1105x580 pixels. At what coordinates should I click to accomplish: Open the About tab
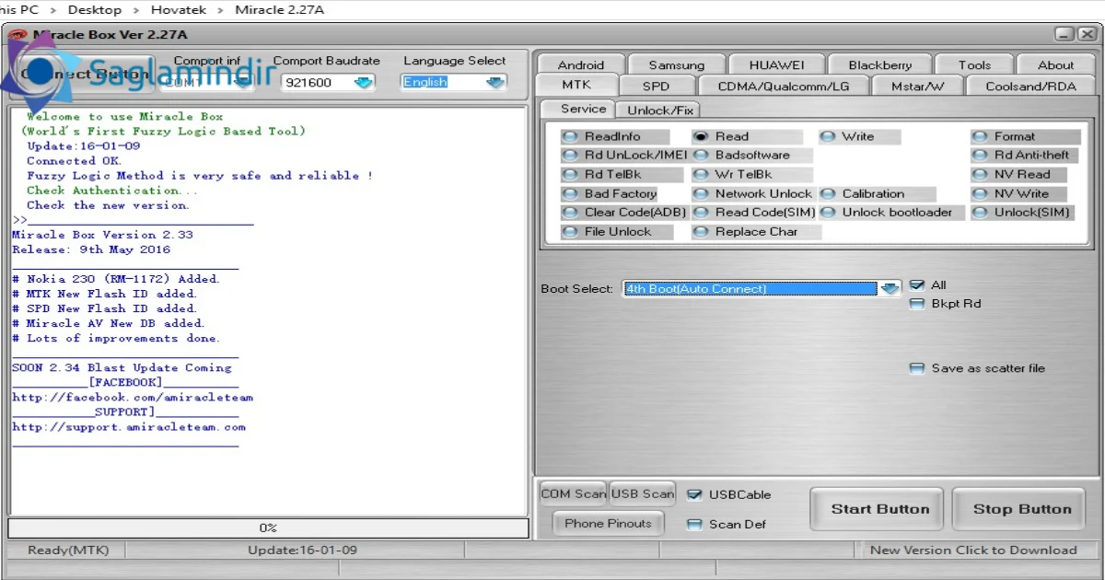1056,64
